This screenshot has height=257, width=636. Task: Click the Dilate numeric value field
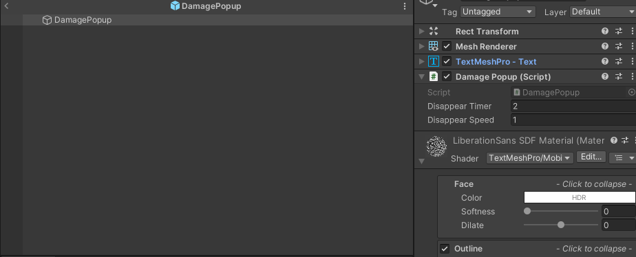coord(618,225)
